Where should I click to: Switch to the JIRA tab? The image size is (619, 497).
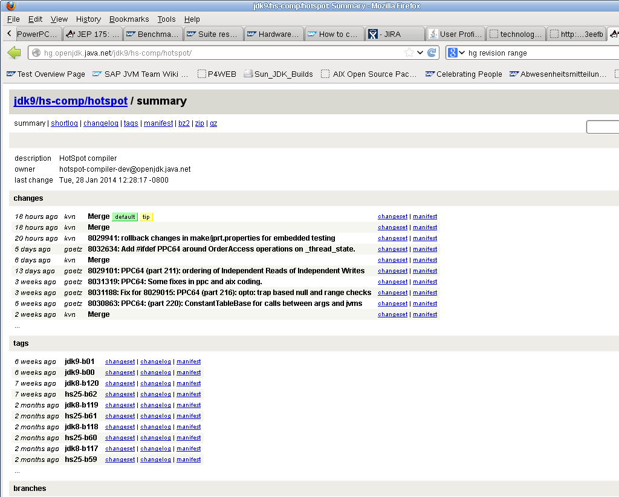[x=395, y=34]
